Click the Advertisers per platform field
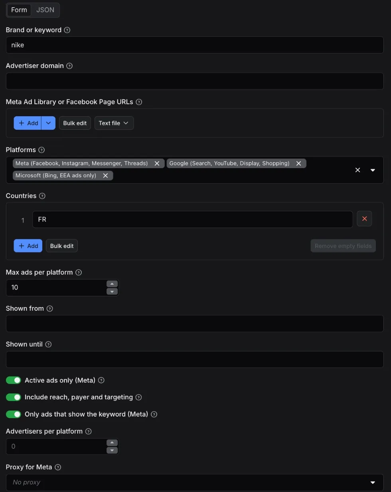391x492 pixels. coord(56,446)
